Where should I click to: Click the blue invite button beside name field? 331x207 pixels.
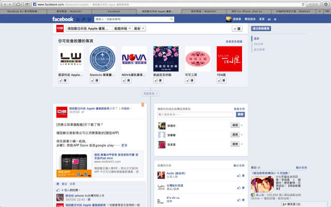240,114
